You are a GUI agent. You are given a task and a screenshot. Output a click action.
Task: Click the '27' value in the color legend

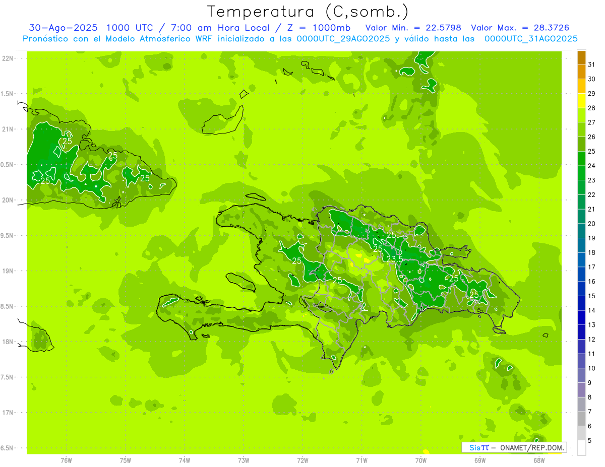pos(592,122)
